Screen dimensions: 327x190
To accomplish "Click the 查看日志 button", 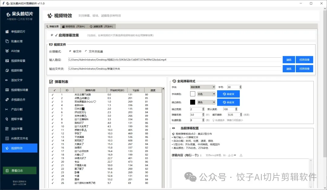I will (x=20, y=171).
